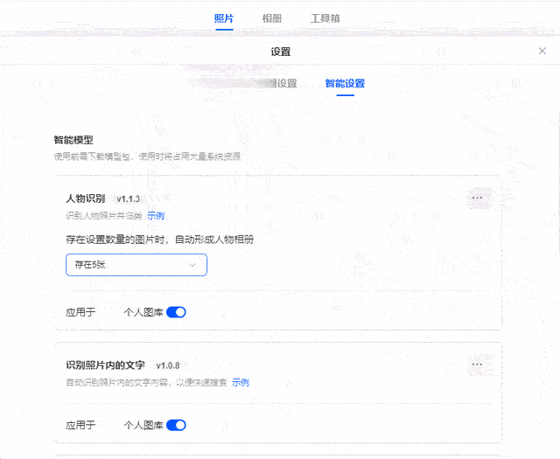Image resolution: width=560 pixels, height=459 pixels.
Task: Click the 设置 dialog title
Action: click(x=280, y=52)
